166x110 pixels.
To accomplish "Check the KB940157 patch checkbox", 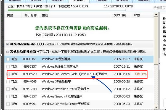I will (x=8, y=97).
